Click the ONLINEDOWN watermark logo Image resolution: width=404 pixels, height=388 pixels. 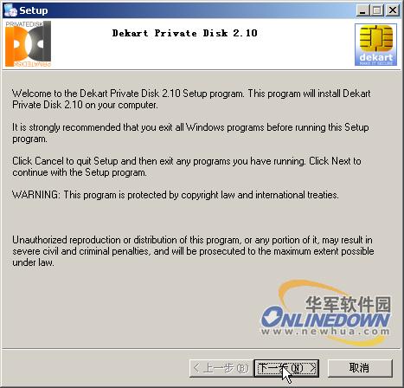pos(325,316)
